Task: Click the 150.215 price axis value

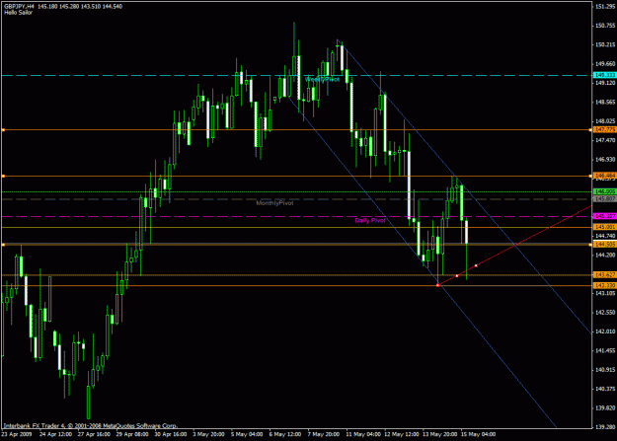Action: 605,44
